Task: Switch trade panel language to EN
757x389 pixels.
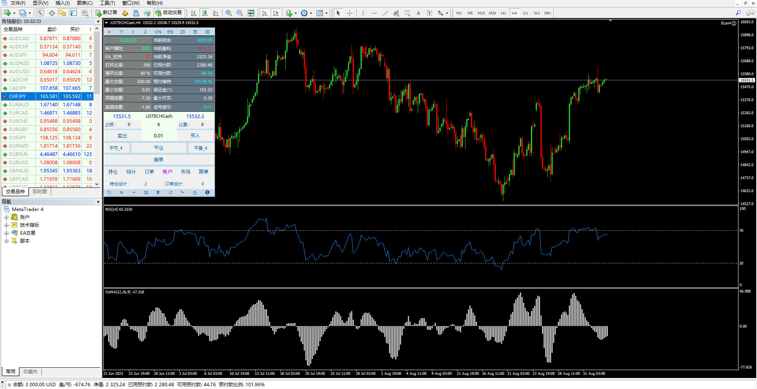Action: [170, 32]
